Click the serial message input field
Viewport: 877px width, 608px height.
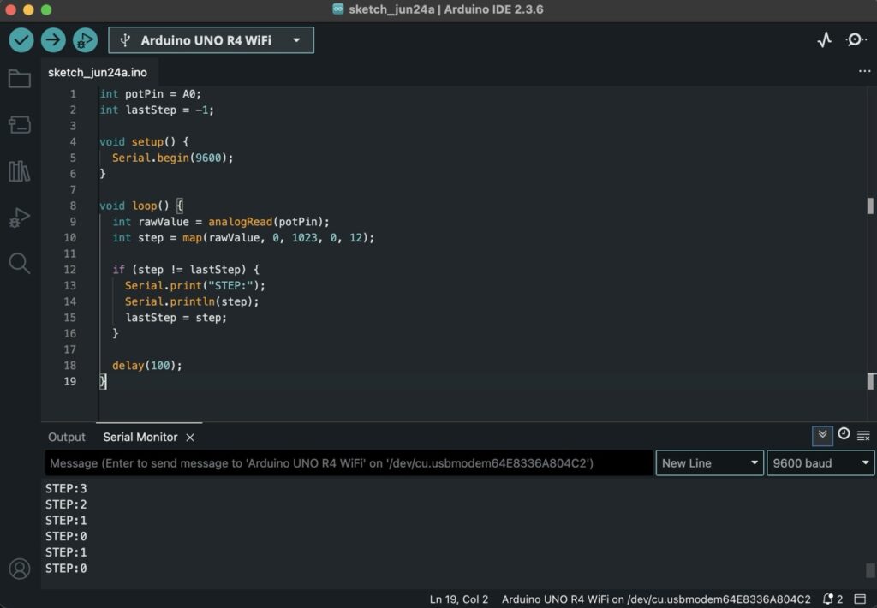tap(349, 463)
